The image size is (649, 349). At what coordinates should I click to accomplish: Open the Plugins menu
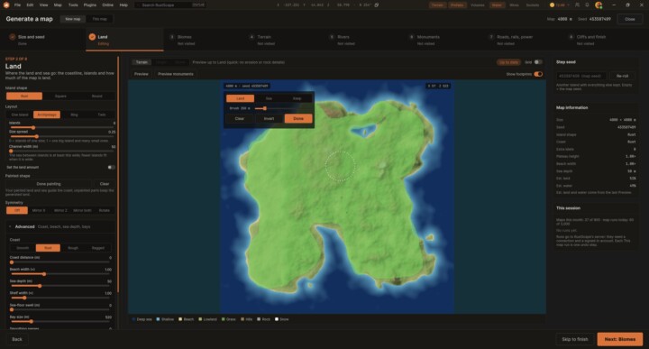click(90, 5)
